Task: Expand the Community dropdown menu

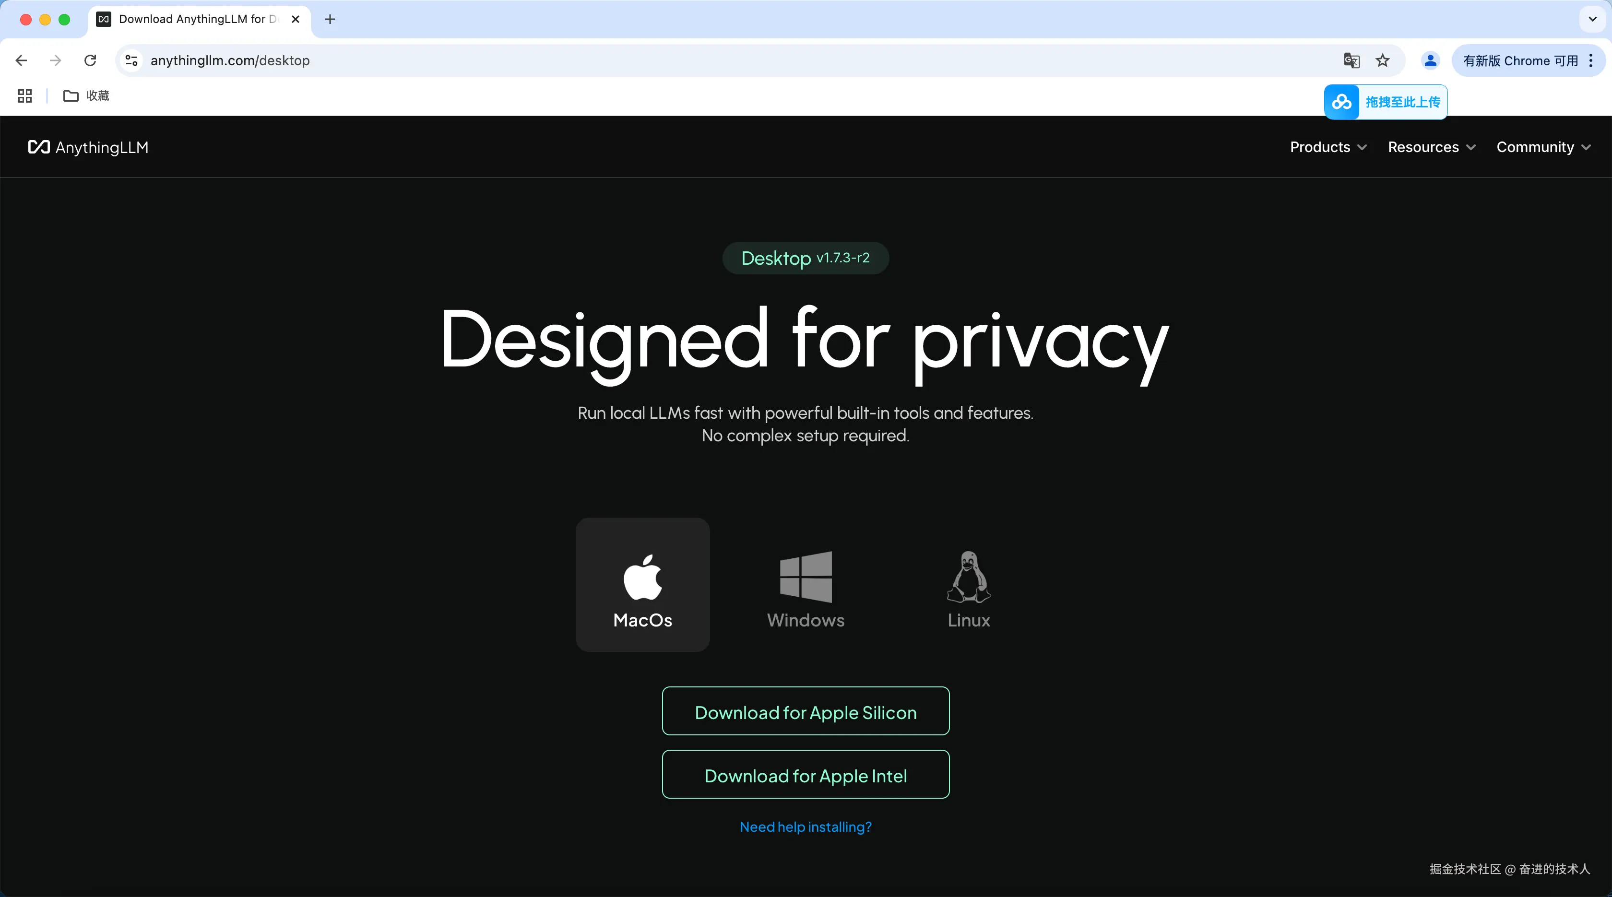Action: click(1542, 147)
